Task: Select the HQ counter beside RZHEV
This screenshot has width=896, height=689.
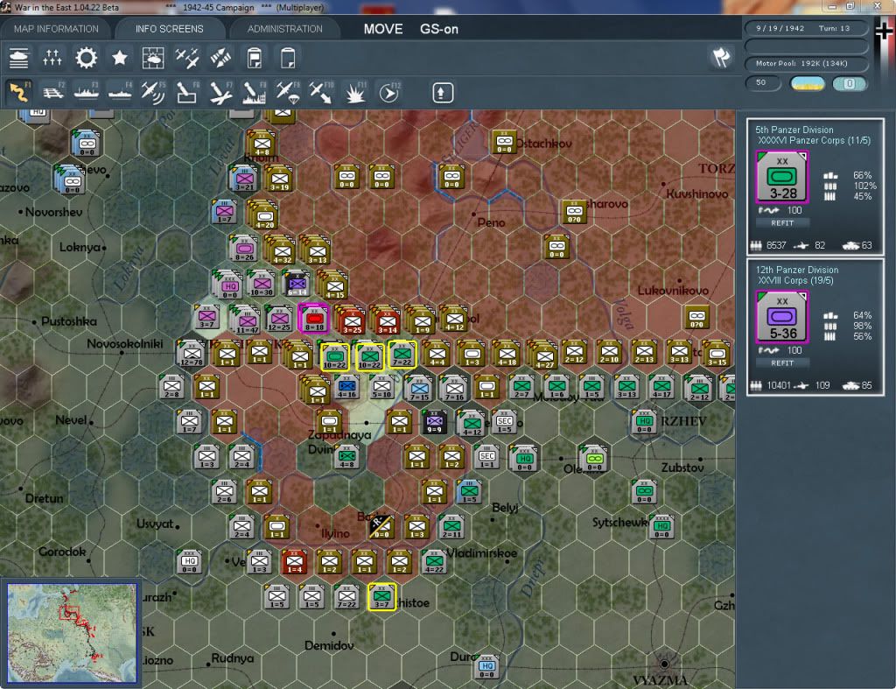Action: 645,422
